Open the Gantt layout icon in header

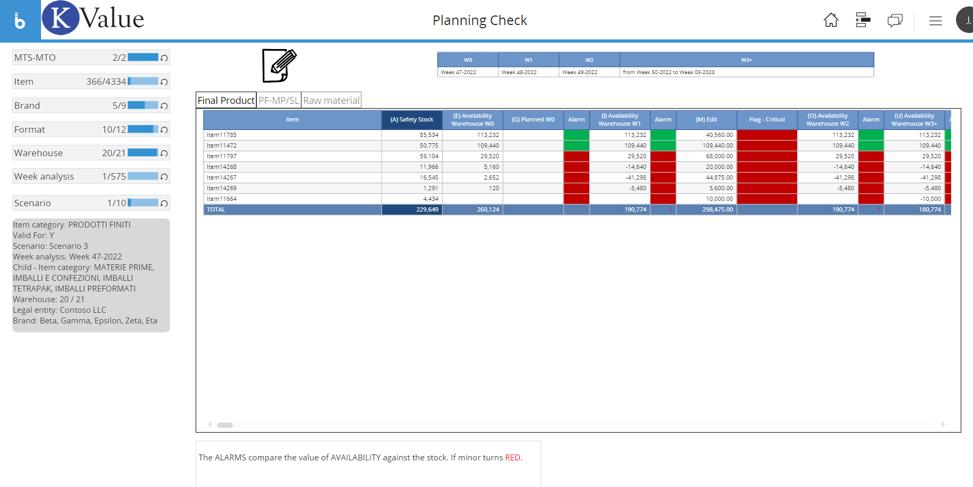point(863,20)
